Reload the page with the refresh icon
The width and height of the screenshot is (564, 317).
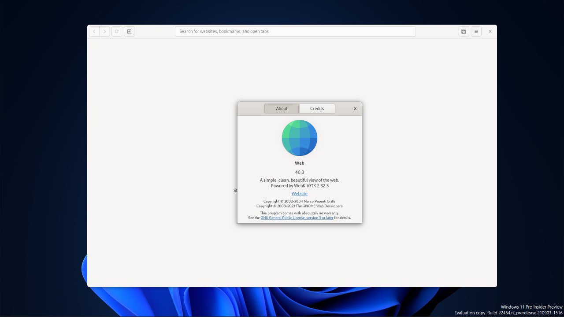(117, 31)
